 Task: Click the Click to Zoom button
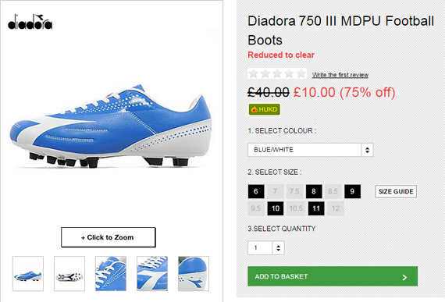109,237
